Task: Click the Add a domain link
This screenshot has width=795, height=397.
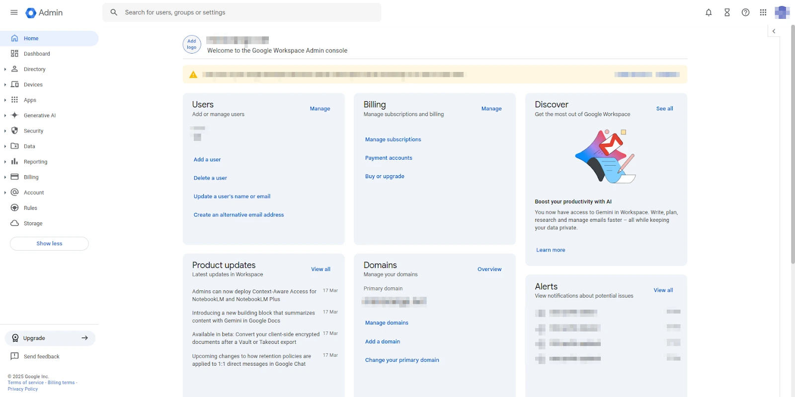Action: (383, 341)
